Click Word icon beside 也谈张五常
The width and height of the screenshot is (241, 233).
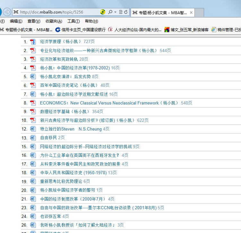pyautogui.click(x=33, y=216)
